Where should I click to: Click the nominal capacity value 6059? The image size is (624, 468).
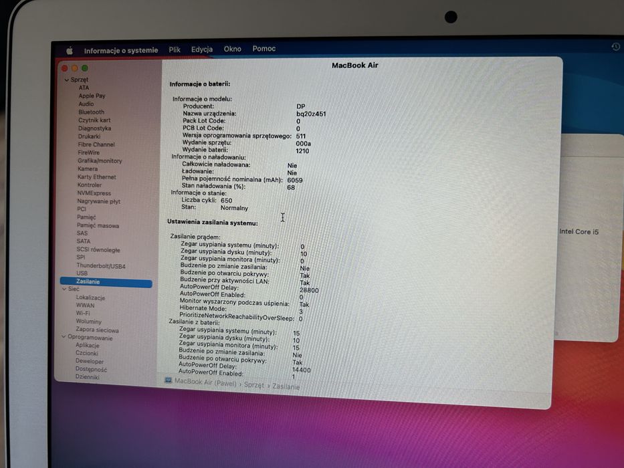[295, 181]
